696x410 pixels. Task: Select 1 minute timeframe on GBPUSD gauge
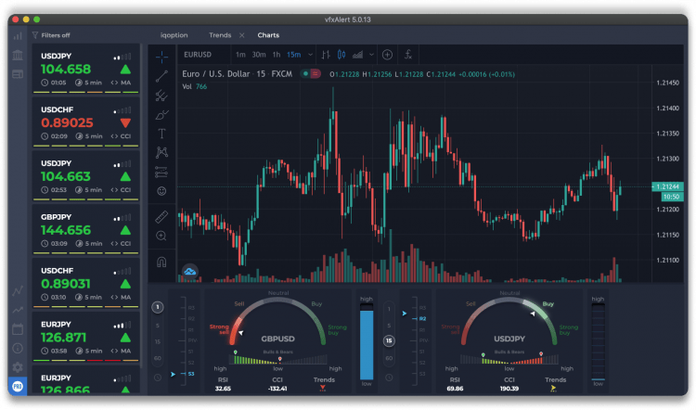pyautogui.click(x=158, y=307)
